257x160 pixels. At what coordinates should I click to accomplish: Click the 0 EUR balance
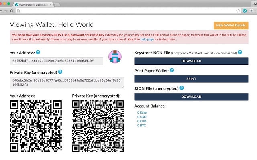[x=142, y=121]
